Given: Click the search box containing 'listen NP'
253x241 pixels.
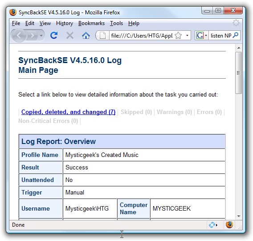Looking at the screenshot, I should pyautogui.click(x=221, y=35).
